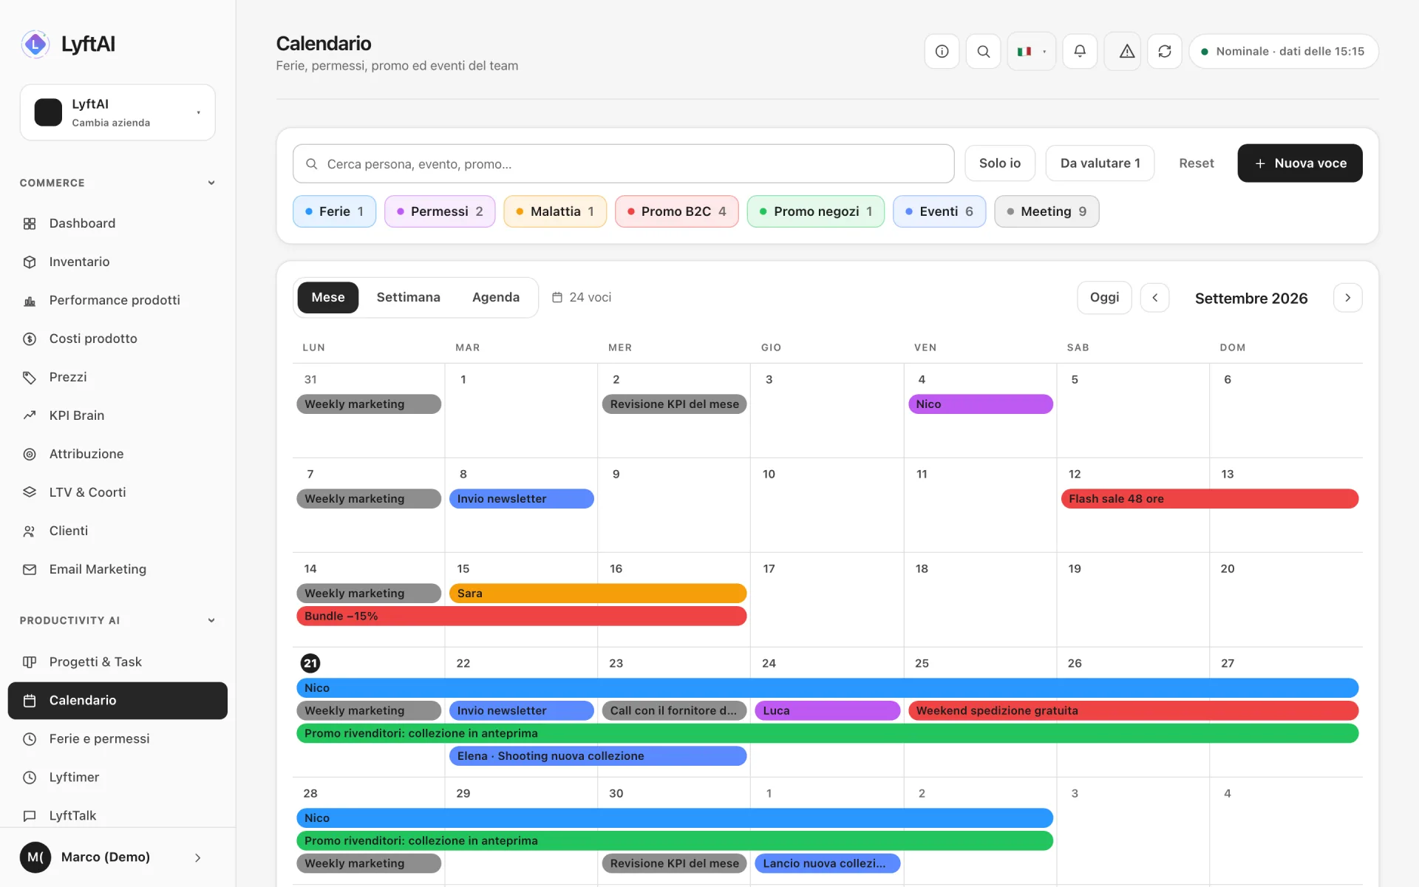Open Lyftimer in sidebar
The width and height of the screenshot is (1419, 887).
tap(118, 777)
